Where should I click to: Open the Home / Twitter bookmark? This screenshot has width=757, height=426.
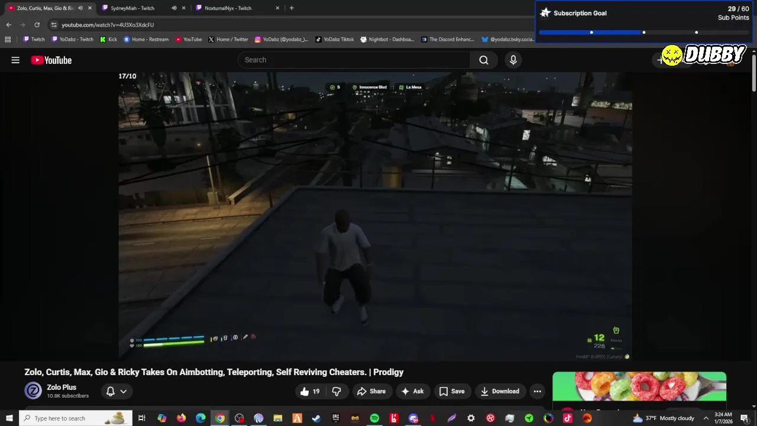pyautogui.click(x=228, y=39)
